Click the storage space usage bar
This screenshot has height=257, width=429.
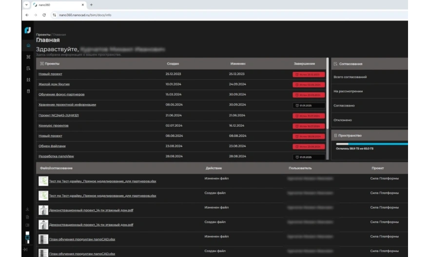pyautogui.click(x=371, y=144)
